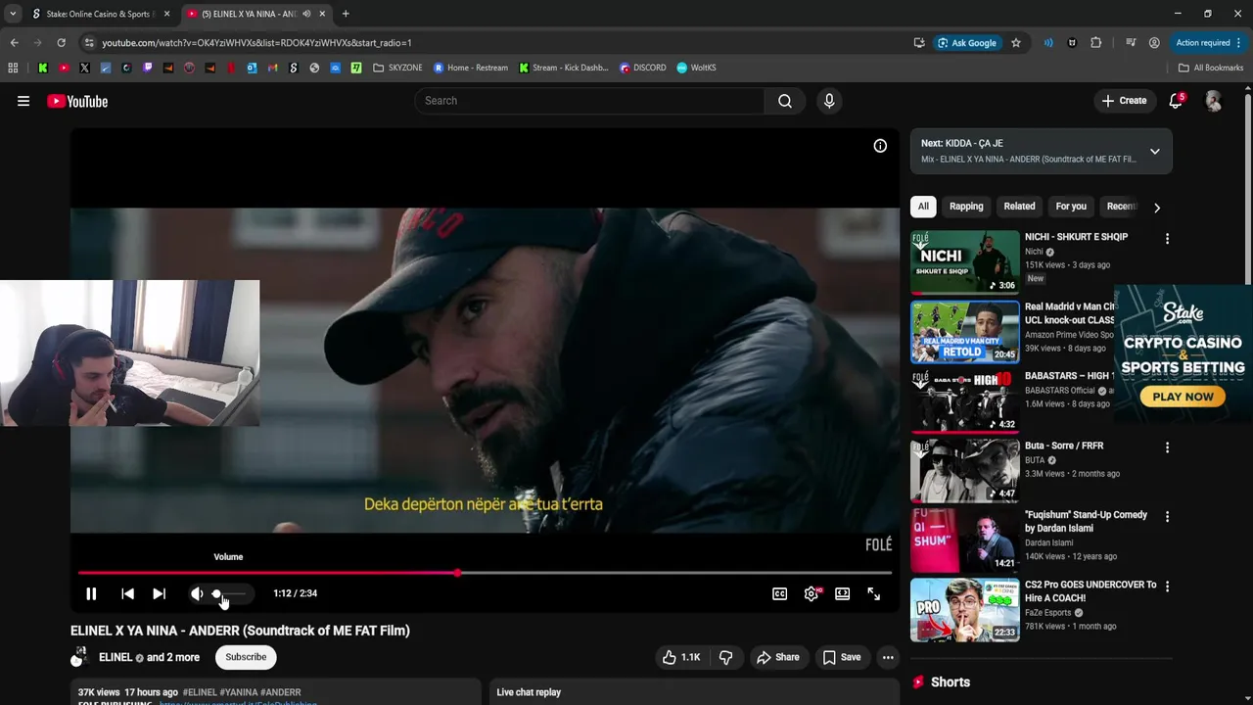Collapse the Next: KIDDA - ÇA JE mix panel
1253x705 pixels.
tap(1155, 152)
